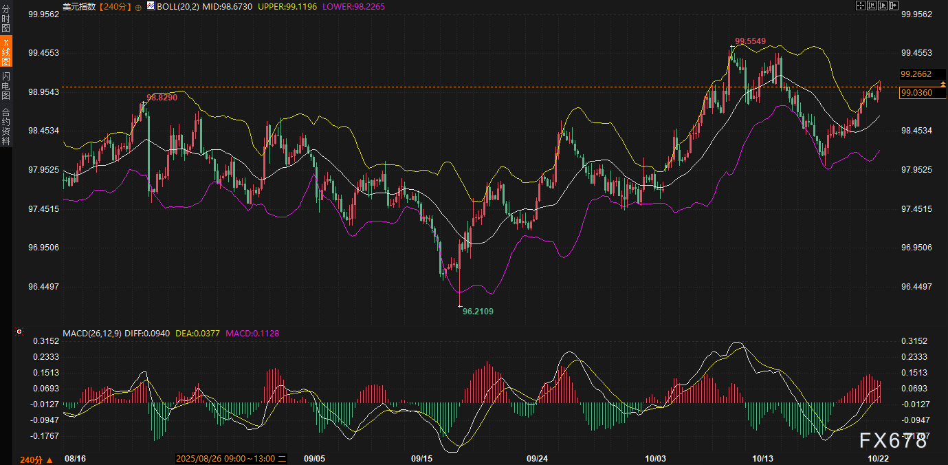
Task: Switch to the 分时图 tab
Action: coord(5,18)
